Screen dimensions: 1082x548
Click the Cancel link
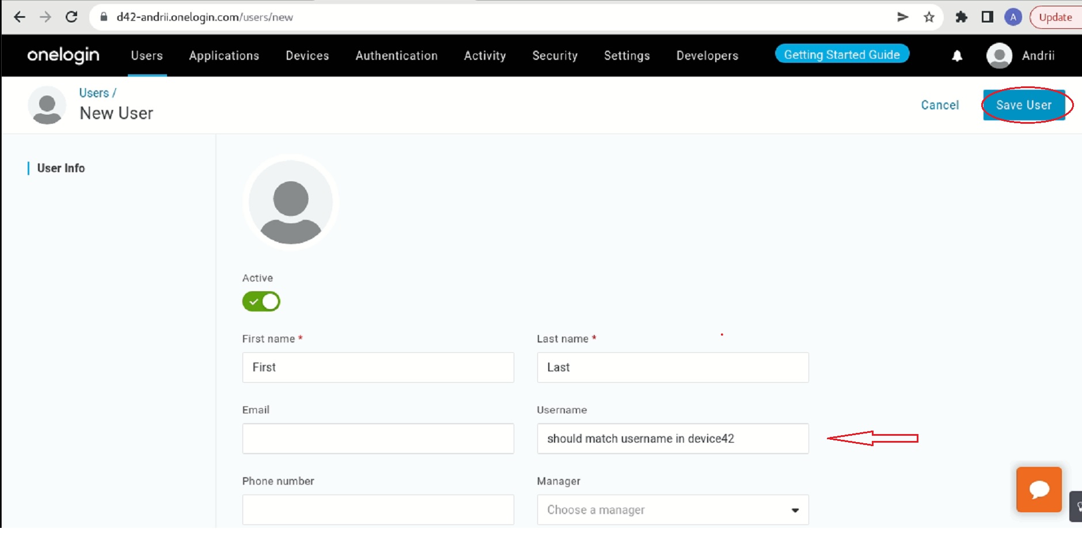point(939,105)
